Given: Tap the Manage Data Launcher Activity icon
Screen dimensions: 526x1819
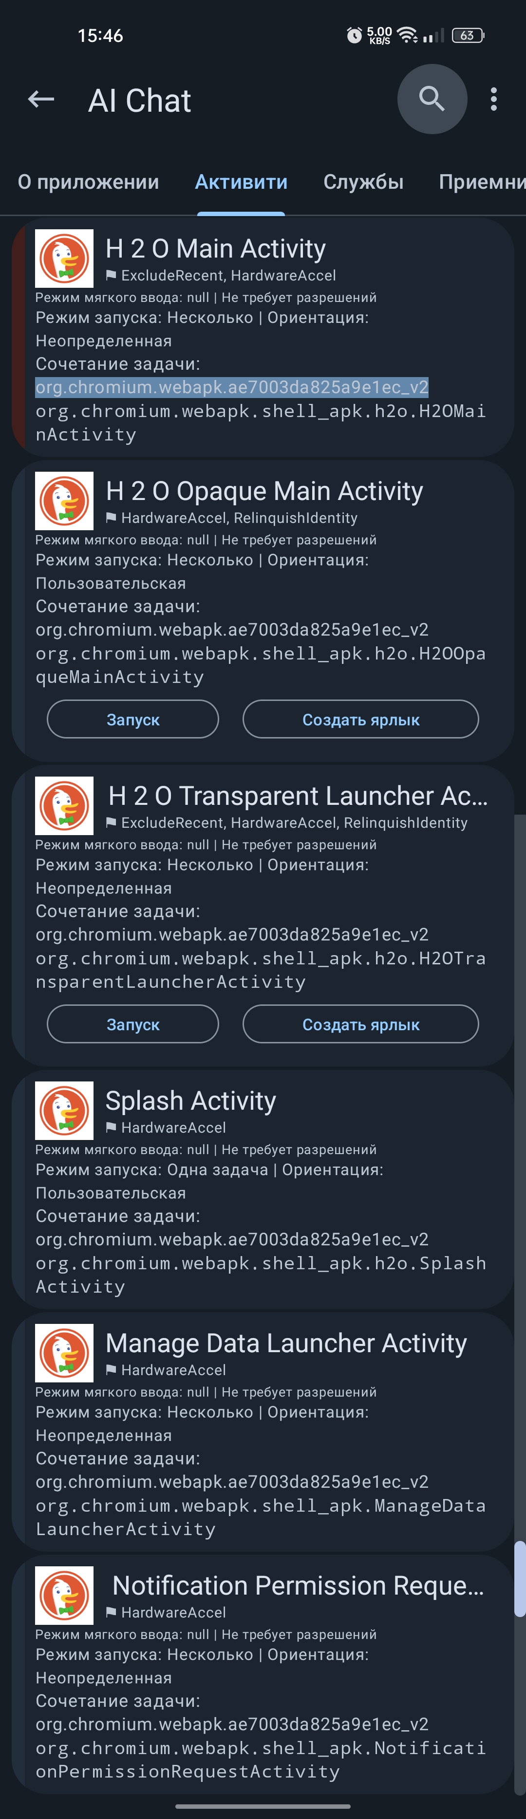Looking at the screenshot, I should pyautogui.click(x=64, y=1353).
